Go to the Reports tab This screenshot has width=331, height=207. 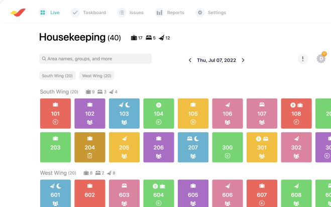tap(170, 13)
